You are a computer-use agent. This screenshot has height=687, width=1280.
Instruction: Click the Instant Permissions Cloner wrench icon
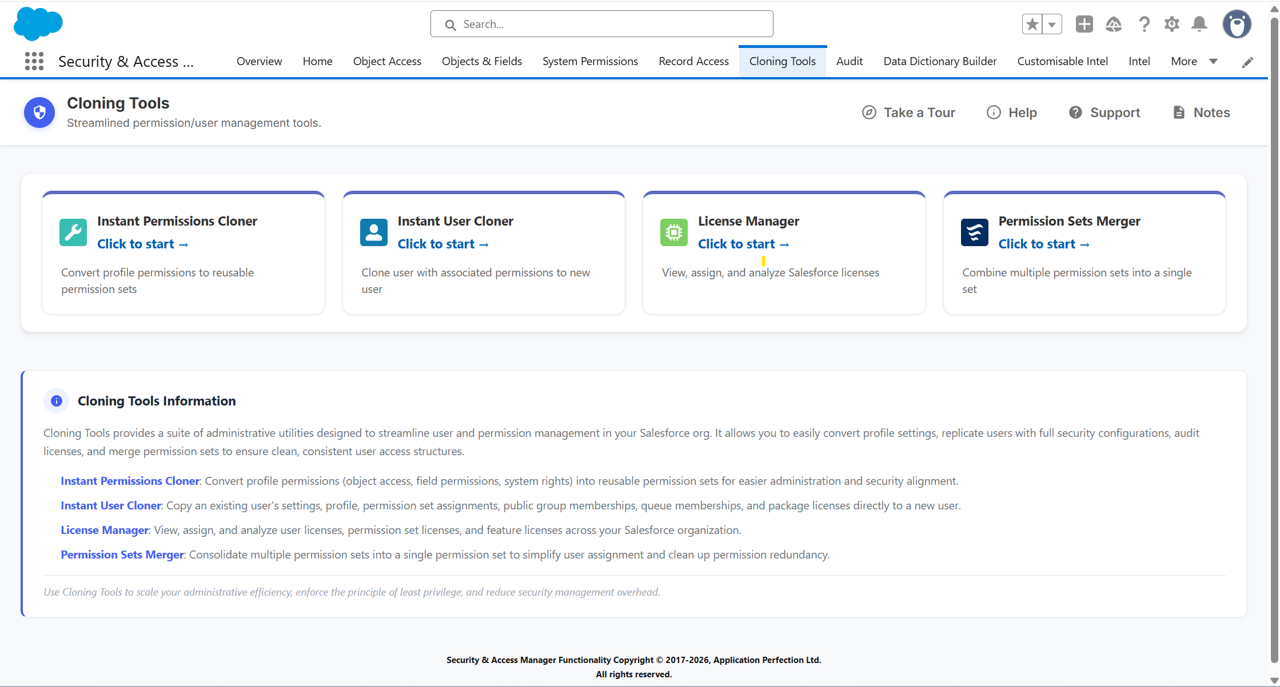[x=73, y=232]
